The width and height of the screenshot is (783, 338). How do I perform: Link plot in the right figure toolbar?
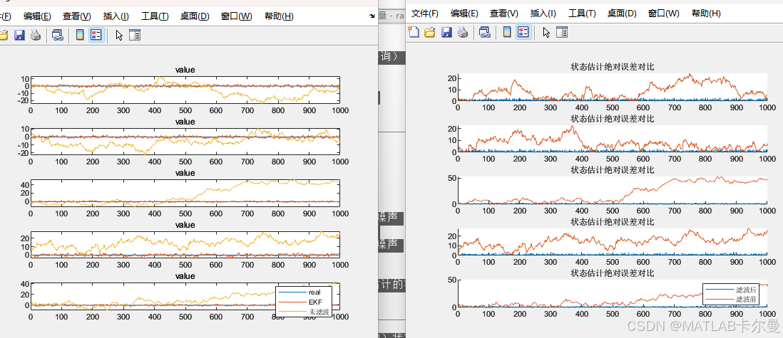pyautogui.click(x=485, y=33)
